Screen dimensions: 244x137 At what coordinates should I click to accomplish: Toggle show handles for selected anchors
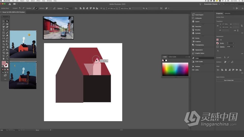[34, 8]
